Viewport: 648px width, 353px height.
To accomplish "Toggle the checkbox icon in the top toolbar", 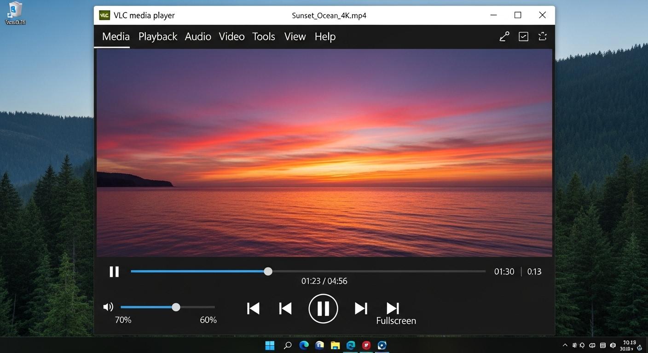I will click(523, 36).
